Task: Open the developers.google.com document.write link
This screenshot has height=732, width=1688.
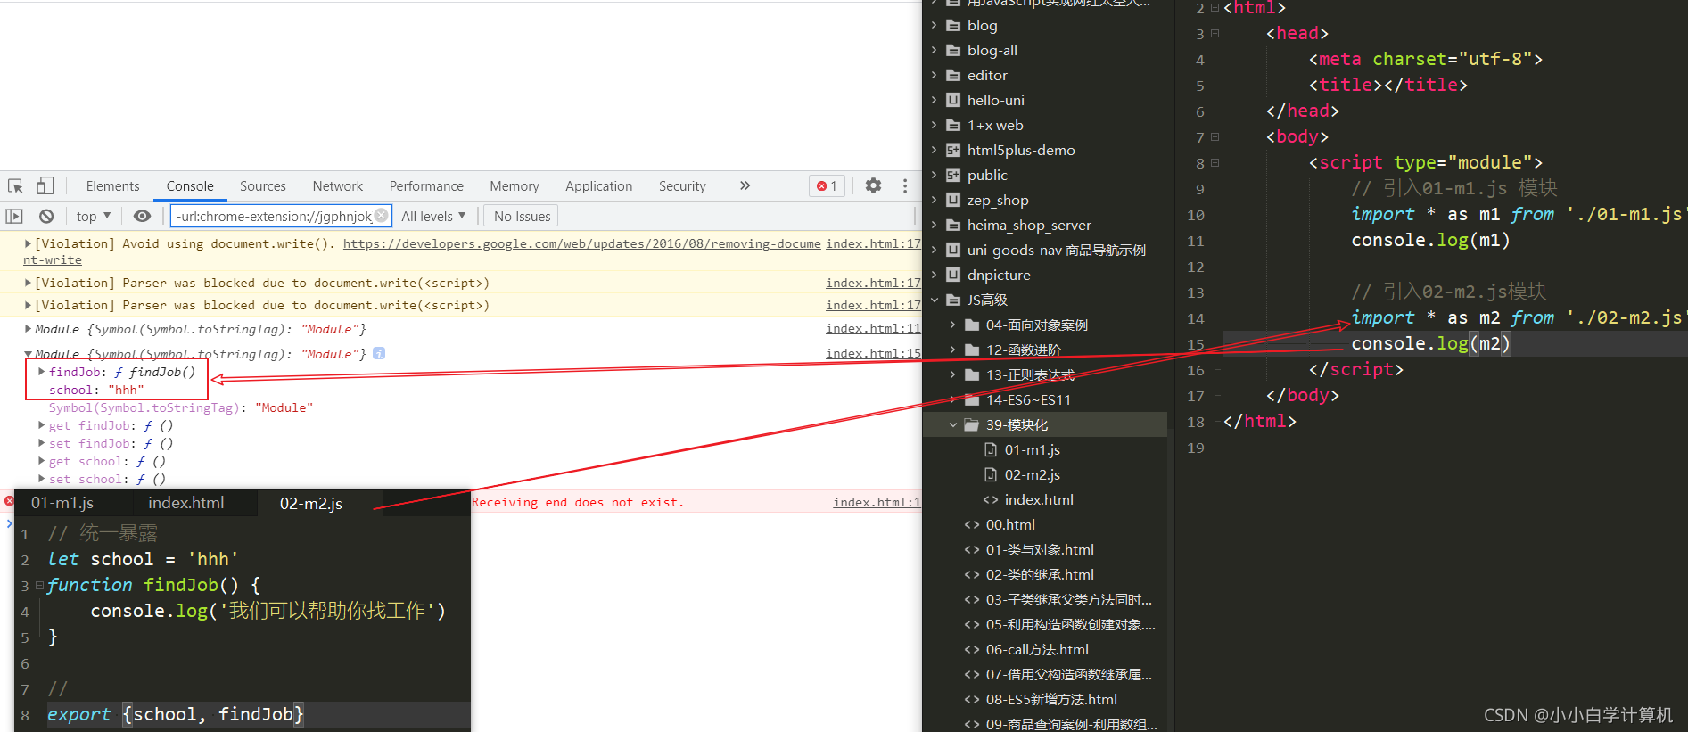Action: tap(581, 243)
